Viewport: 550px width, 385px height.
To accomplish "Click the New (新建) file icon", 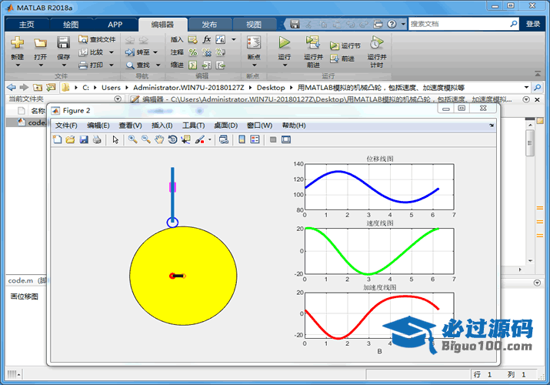I will click(17, 42).
